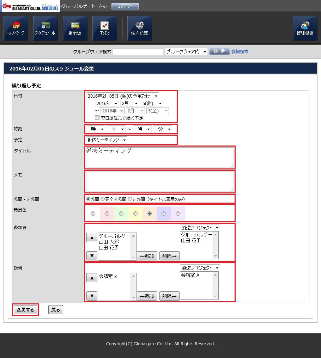The image size is (321, 358).
Task: Open the ToDo checklist icon
Action: click(105, 28)
